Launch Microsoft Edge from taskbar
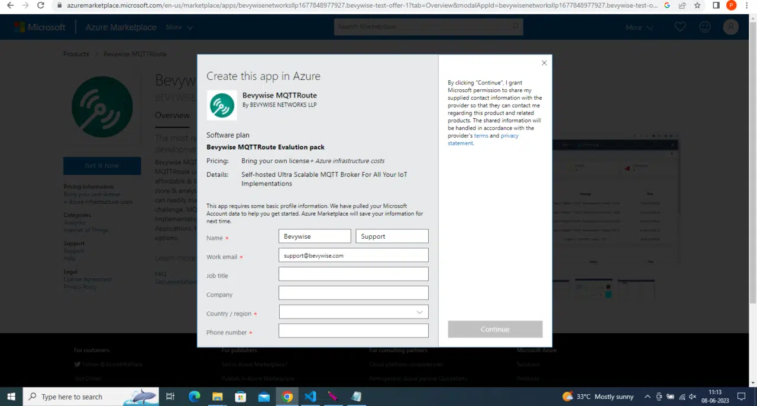The height and width of the screenshot is (406, 757). coord(195,397)
